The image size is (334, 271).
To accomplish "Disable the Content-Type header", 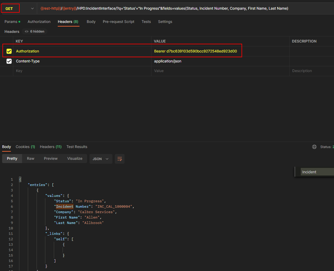I will tap(9, 61).
